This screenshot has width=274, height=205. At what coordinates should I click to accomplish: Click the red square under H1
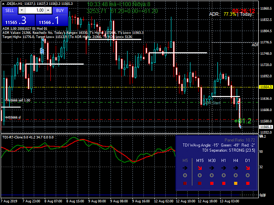[224, 183]
